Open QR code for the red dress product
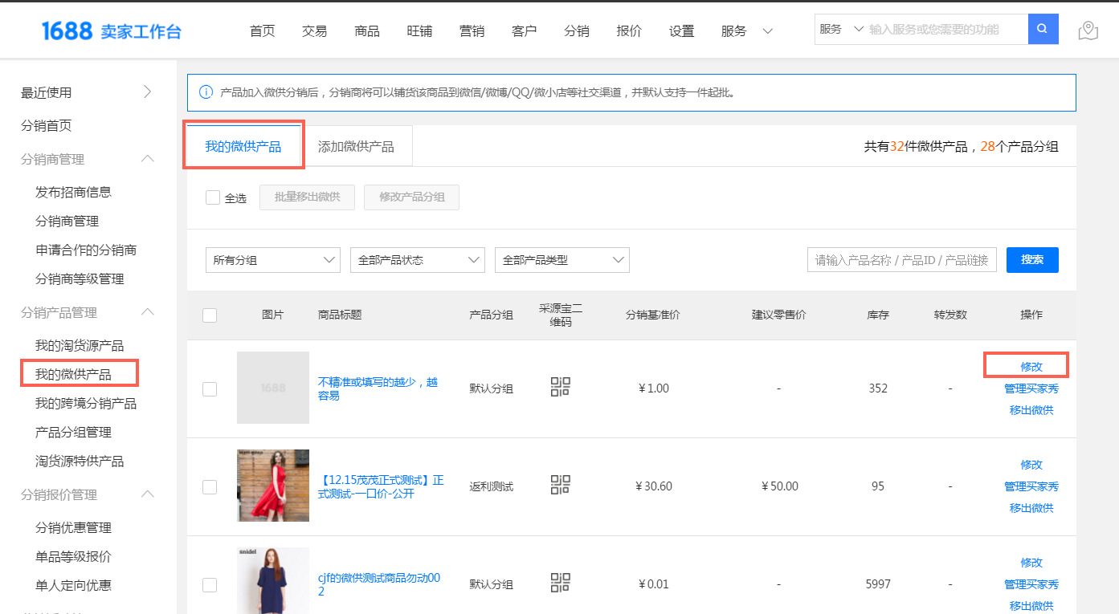This screenshot has height=614, width=1119. pos(560,485)
